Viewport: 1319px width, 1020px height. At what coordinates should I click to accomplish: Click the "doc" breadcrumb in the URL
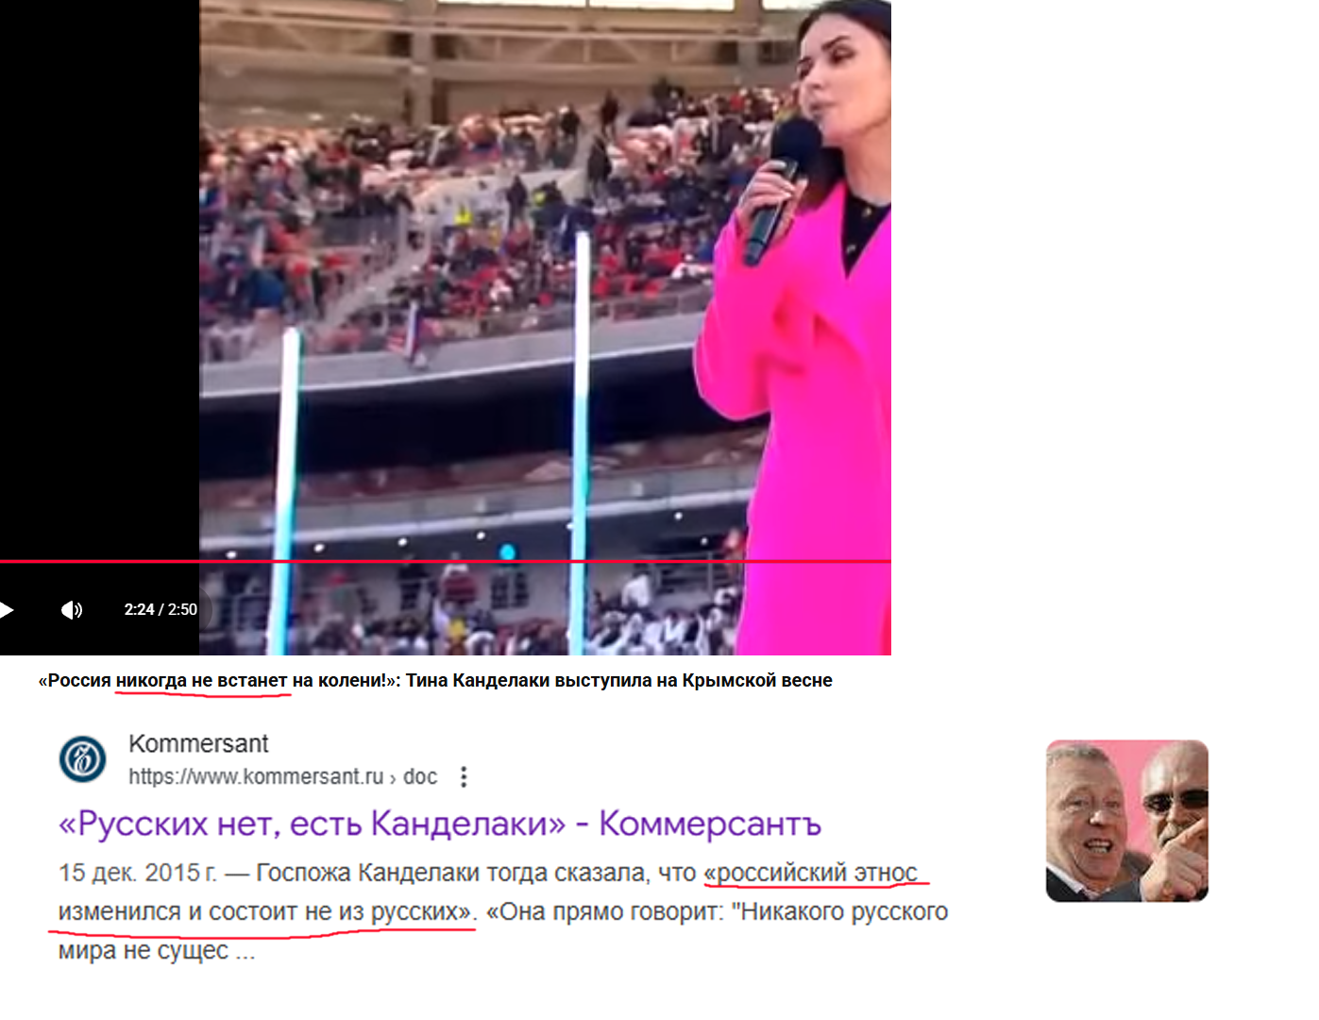pos(420,776)
